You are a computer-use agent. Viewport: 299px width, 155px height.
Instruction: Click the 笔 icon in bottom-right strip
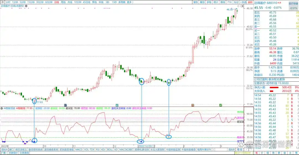[257, 153]
